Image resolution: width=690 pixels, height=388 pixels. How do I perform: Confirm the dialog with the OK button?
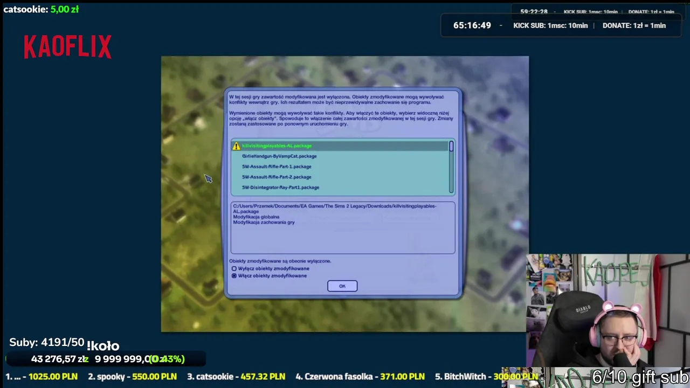click(x=342, y=286)
